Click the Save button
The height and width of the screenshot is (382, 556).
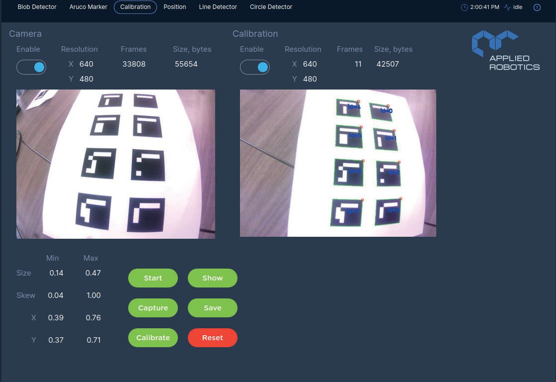212,308
